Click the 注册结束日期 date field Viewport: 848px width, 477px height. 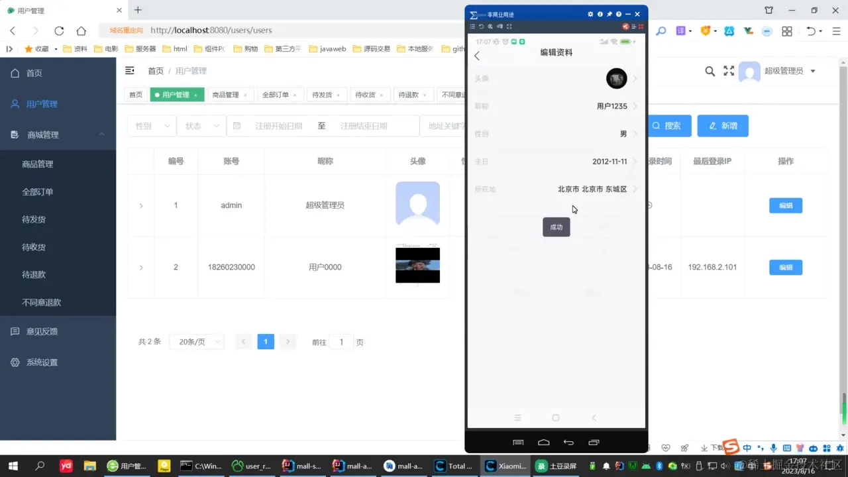pos(364,126)
